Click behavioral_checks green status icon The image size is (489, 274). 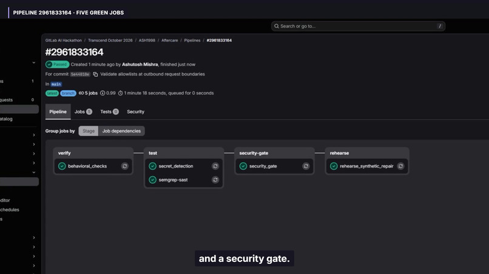click(x=62, y=166)
